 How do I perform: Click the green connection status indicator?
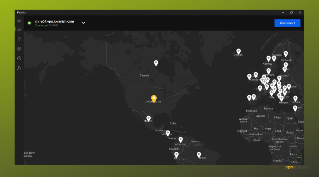pyautogui.click(x=29, y=23)
